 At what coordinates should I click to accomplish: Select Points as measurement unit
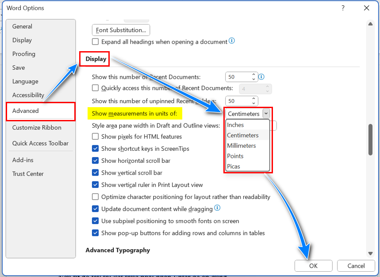point(247,156)
